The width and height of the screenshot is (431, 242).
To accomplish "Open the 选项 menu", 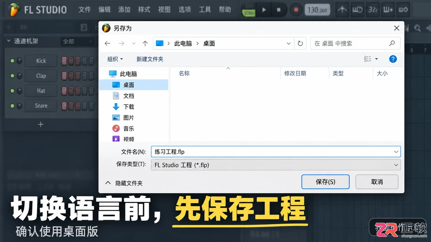I will [x=184, y=10].
